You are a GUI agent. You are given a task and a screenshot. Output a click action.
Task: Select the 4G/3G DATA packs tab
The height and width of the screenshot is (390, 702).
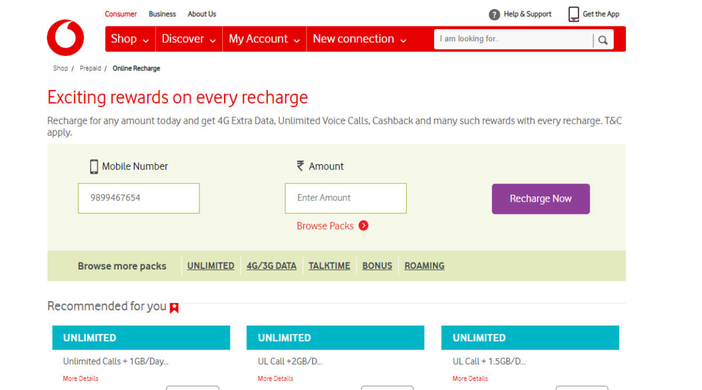tap(271, 265)
